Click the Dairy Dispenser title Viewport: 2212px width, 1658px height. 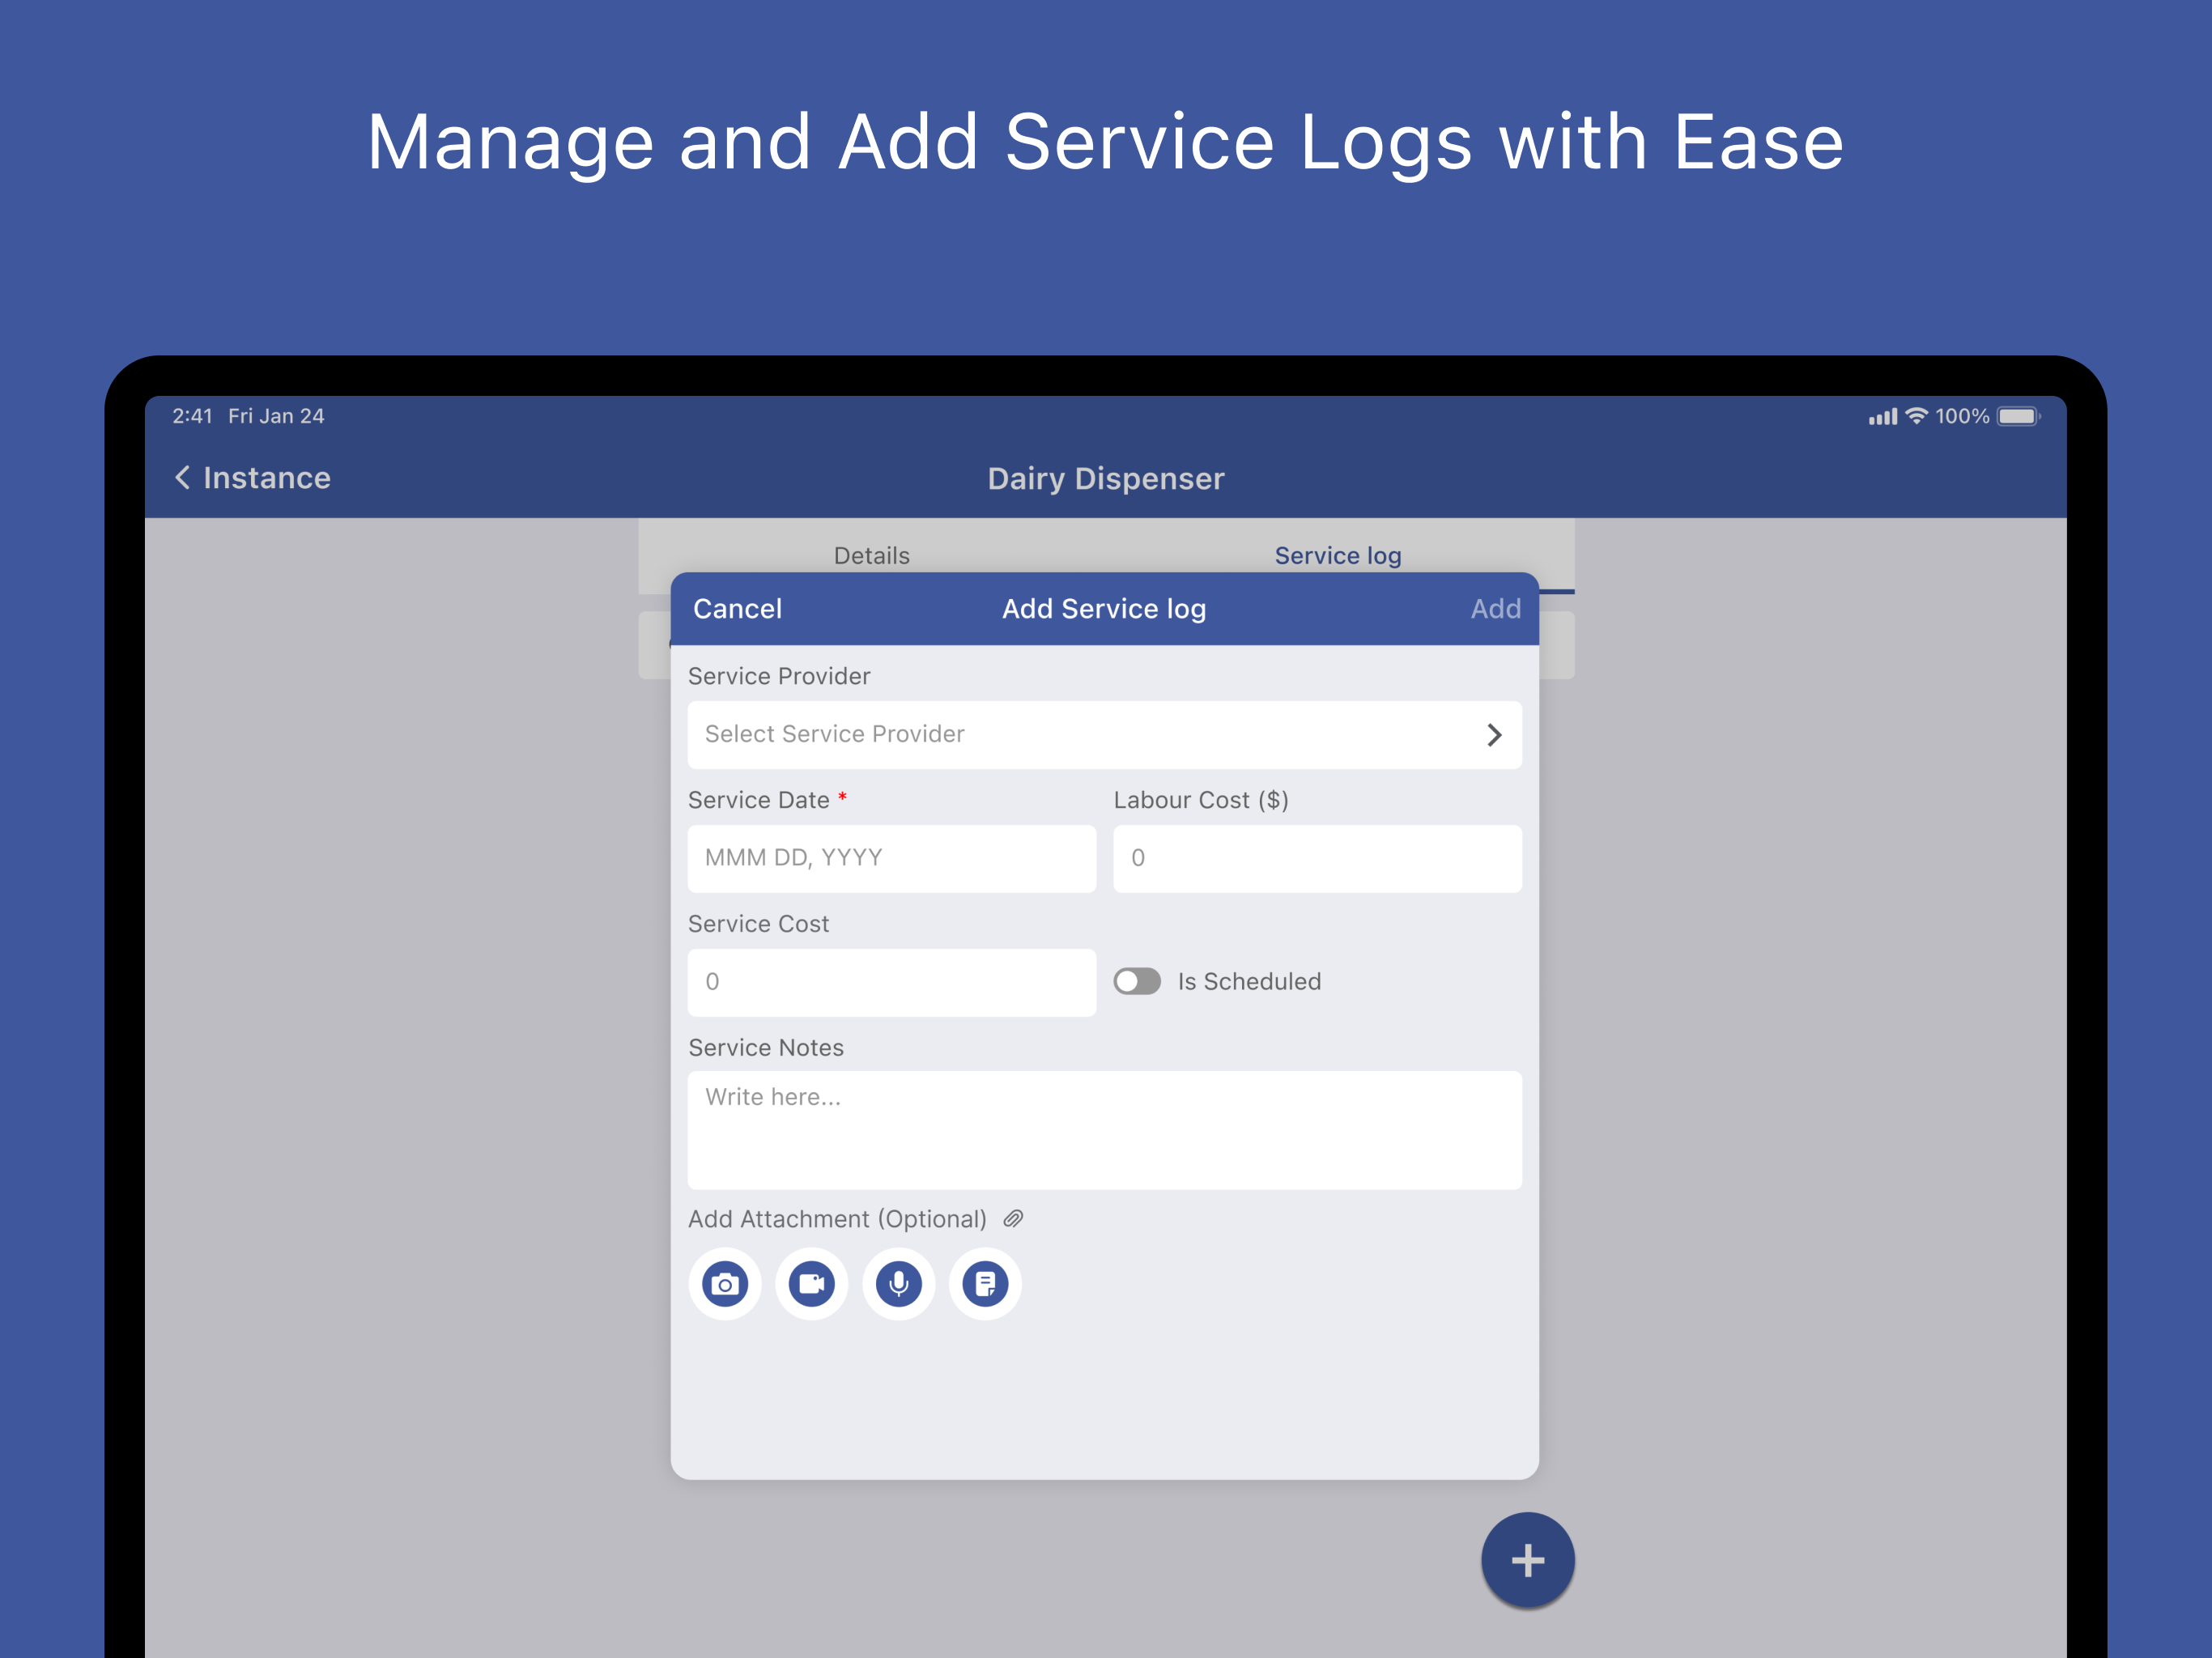click(1106, 478)
